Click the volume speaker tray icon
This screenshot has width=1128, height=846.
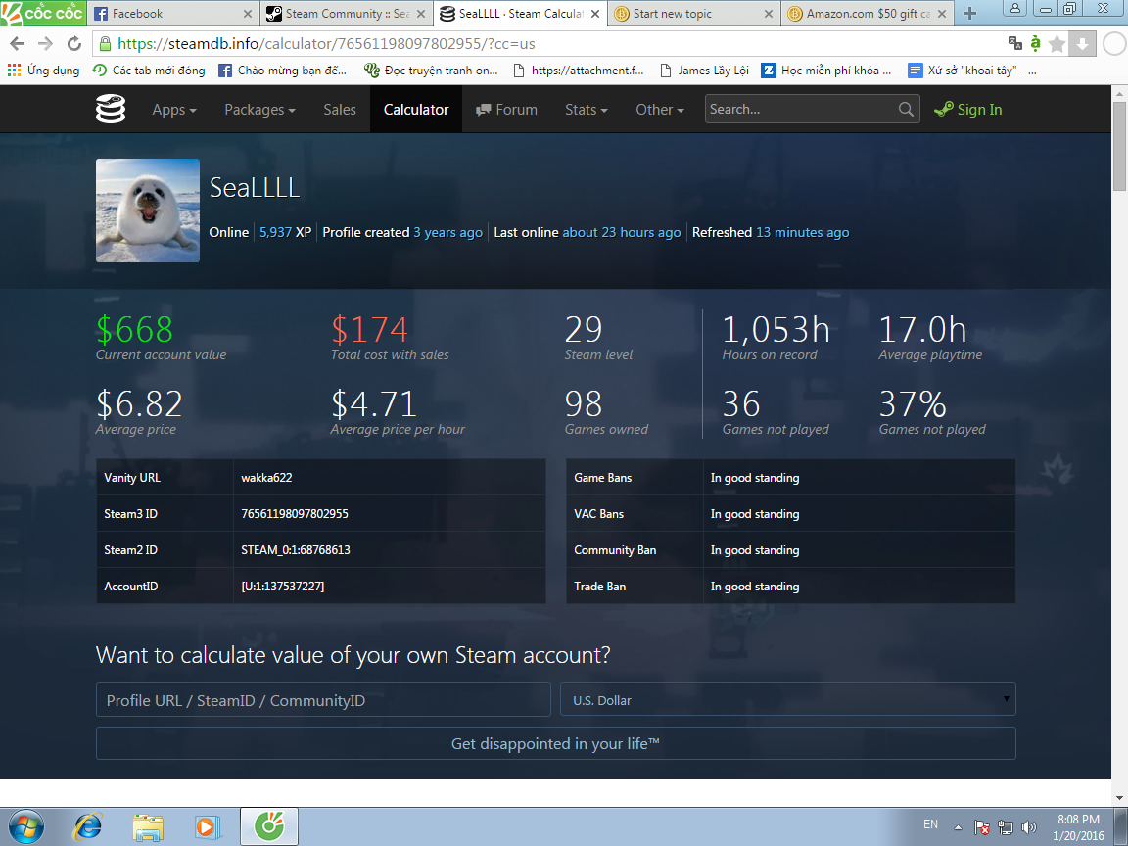point(1029,827)
